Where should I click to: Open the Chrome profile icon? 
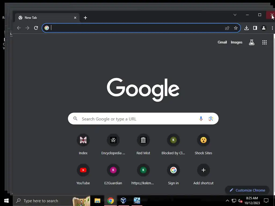(x=264, y=28)
